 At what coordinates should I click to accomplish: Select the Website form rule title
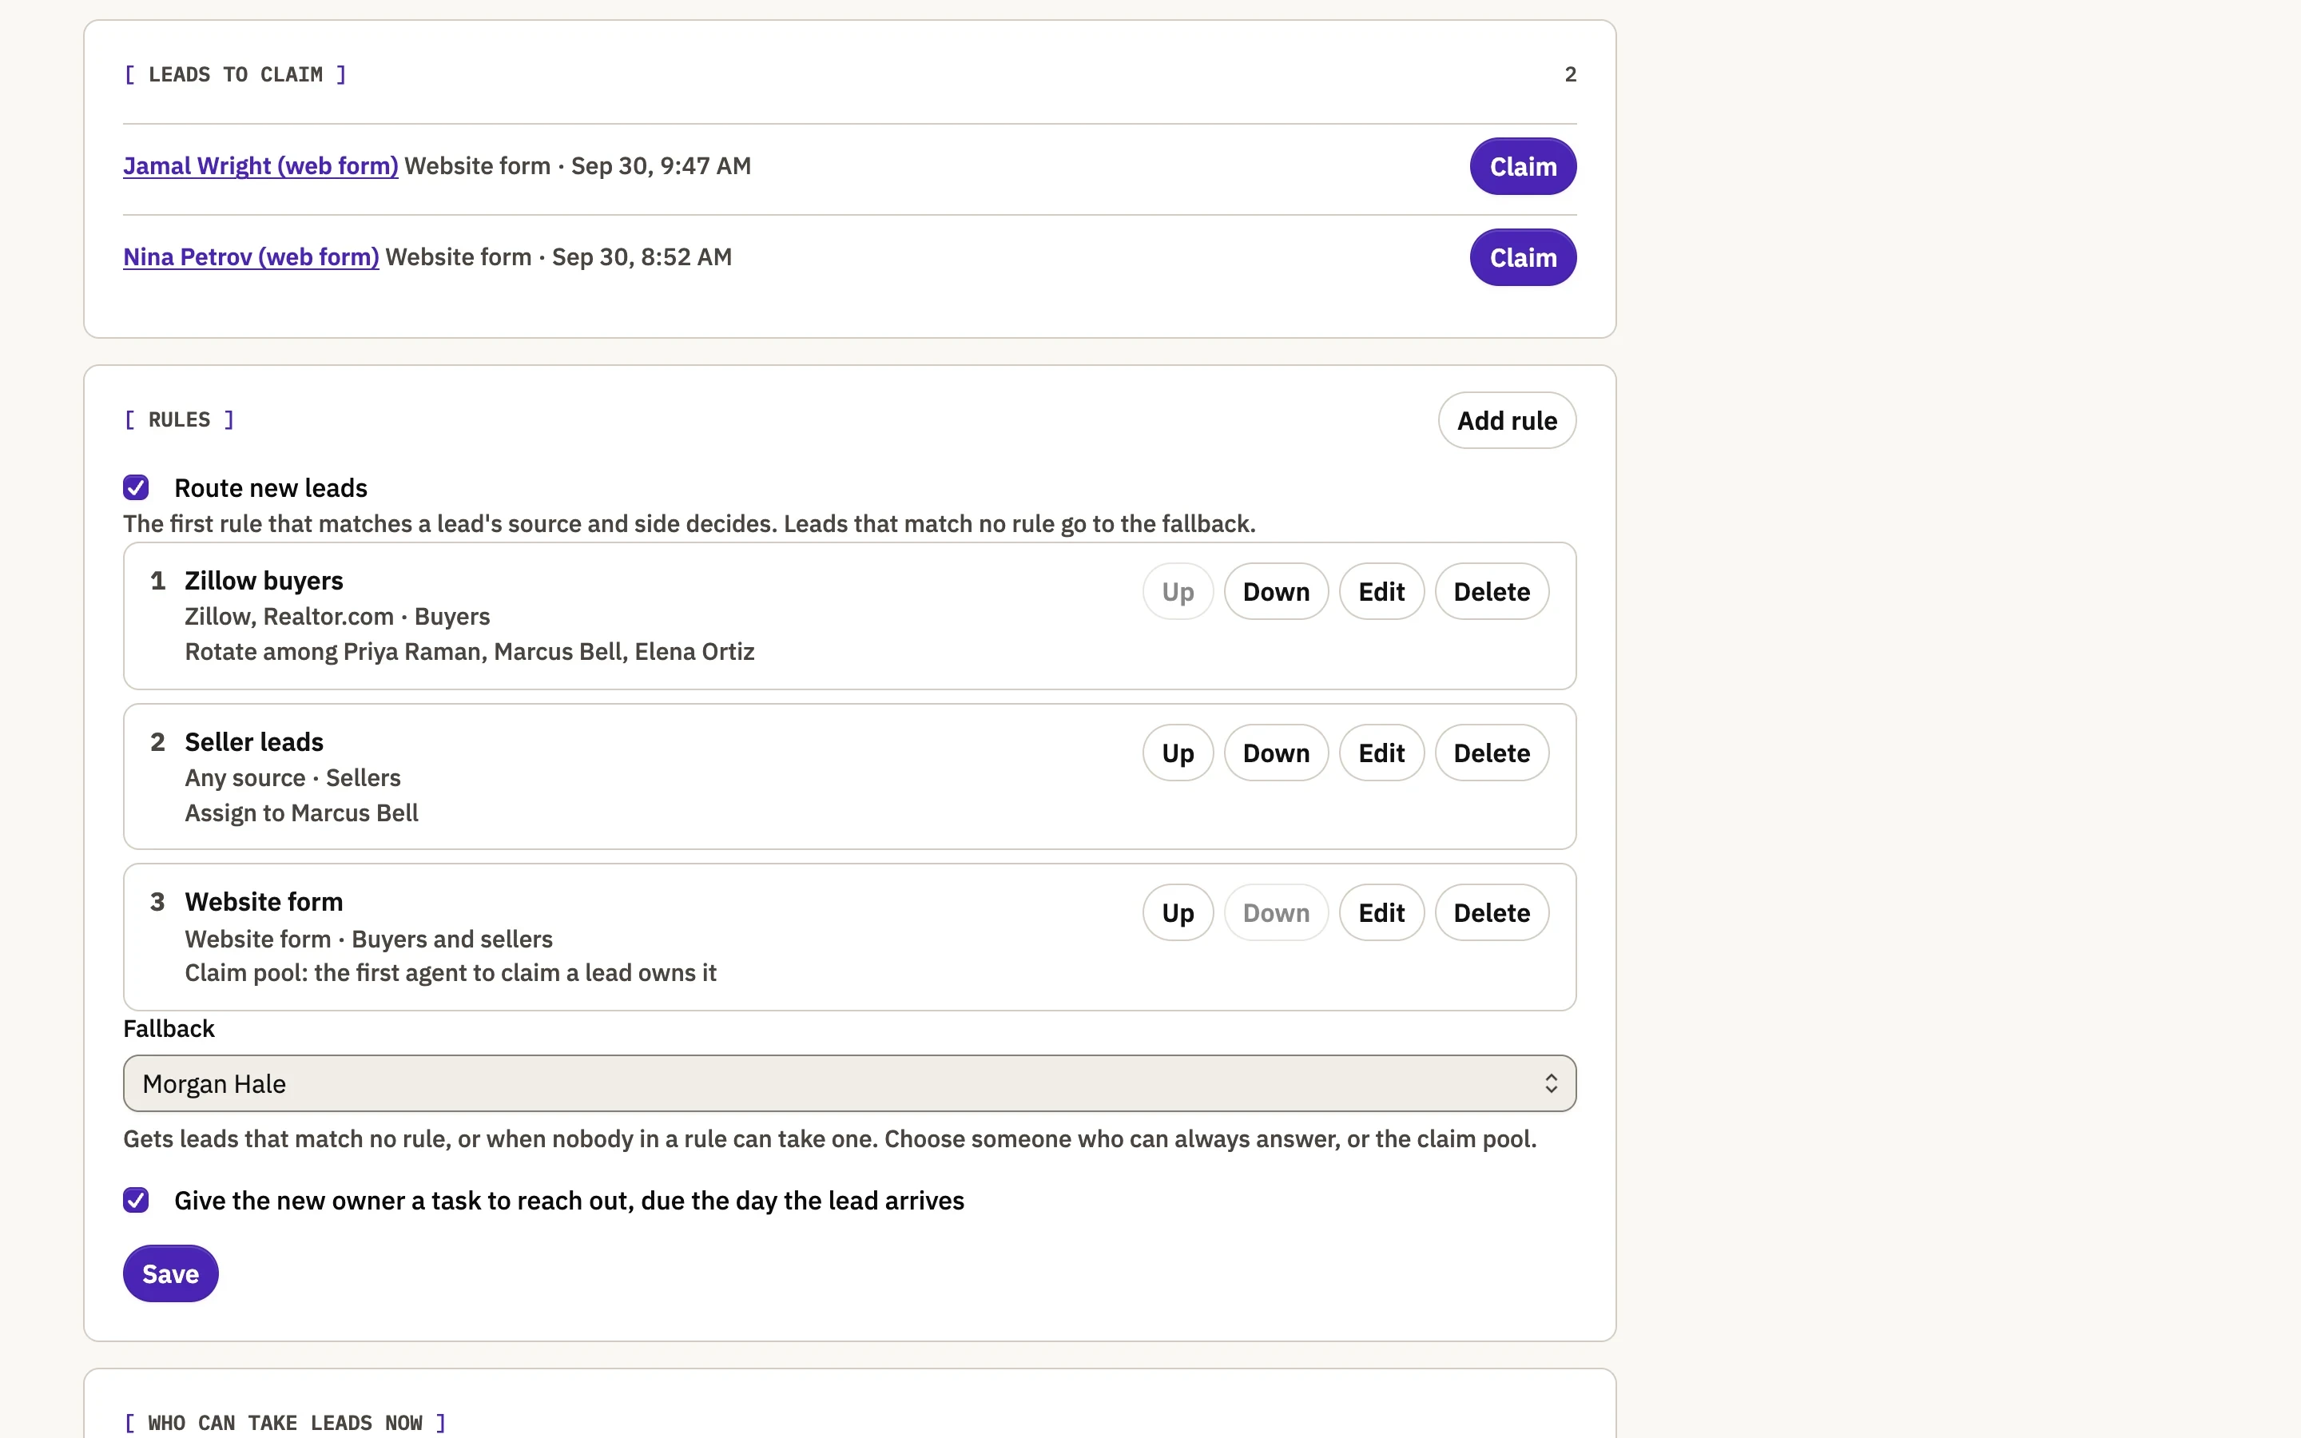[x=264, y=902]
